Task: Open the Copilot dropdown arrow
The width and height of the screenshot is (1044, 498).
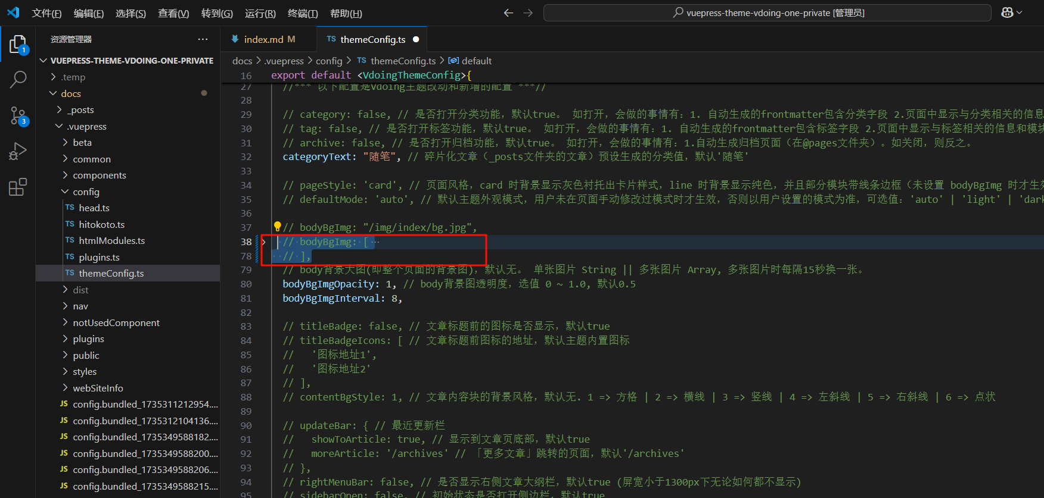Action: coord(1020,12)
